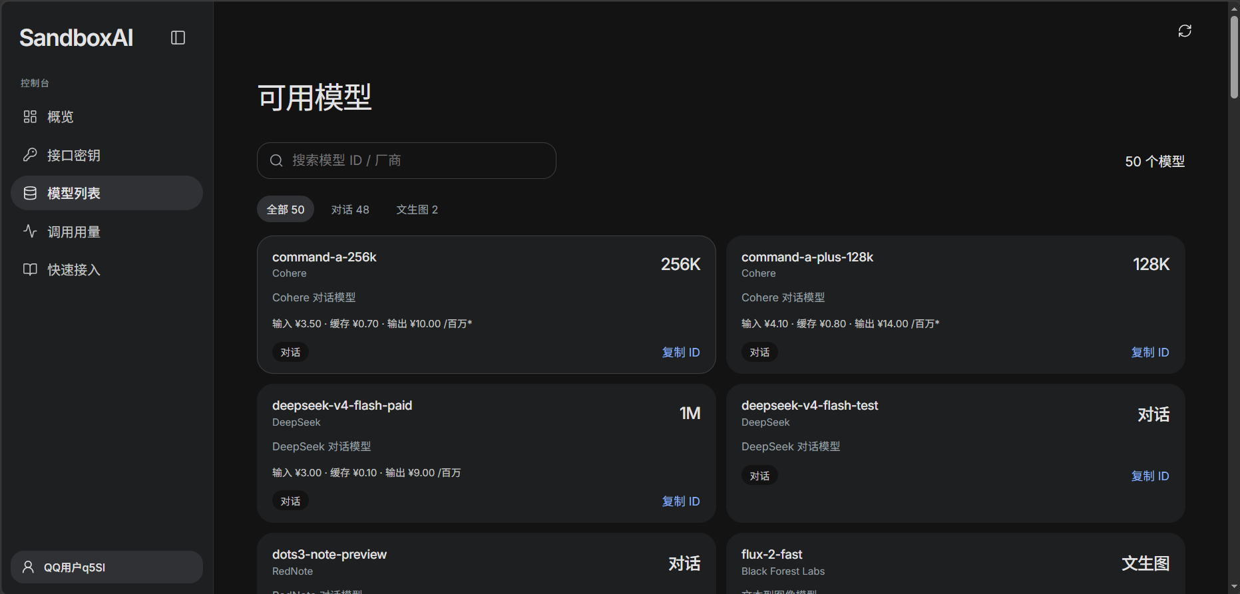Click the 文生图 type label on flux-2-fast
Viewport: 1240px width, 594px height.
pos(1145,563)
